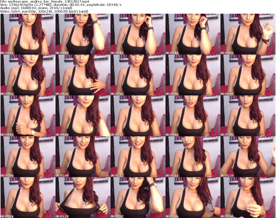Image resolution: width=276 pixels, height=218 pixels.
Task: Choose the frame stamped 00:00:52
Action: click(138, 116)
